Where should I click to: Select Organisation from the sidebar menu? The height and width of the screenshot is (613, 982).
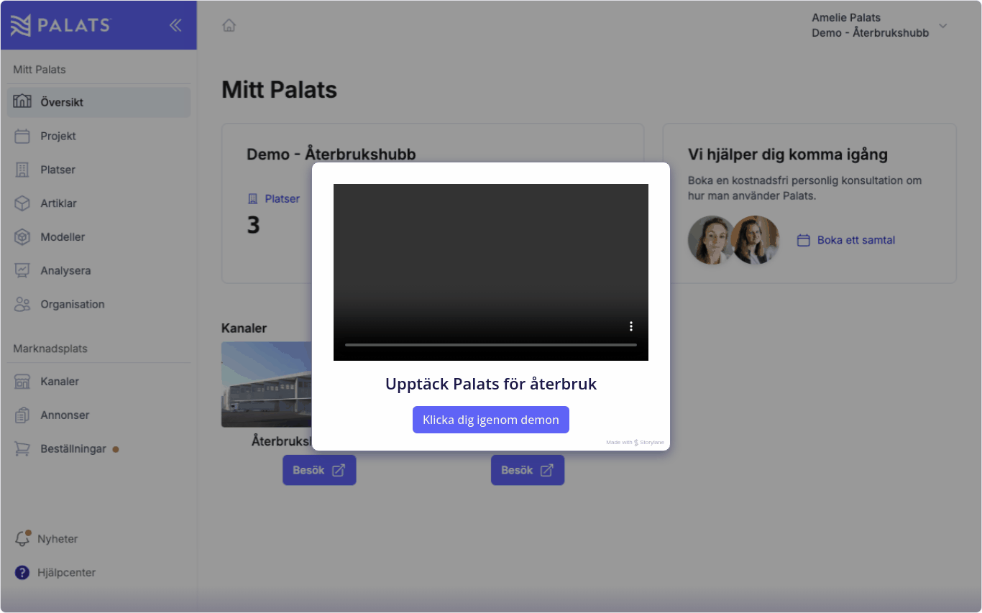click(x=72, y=304)
